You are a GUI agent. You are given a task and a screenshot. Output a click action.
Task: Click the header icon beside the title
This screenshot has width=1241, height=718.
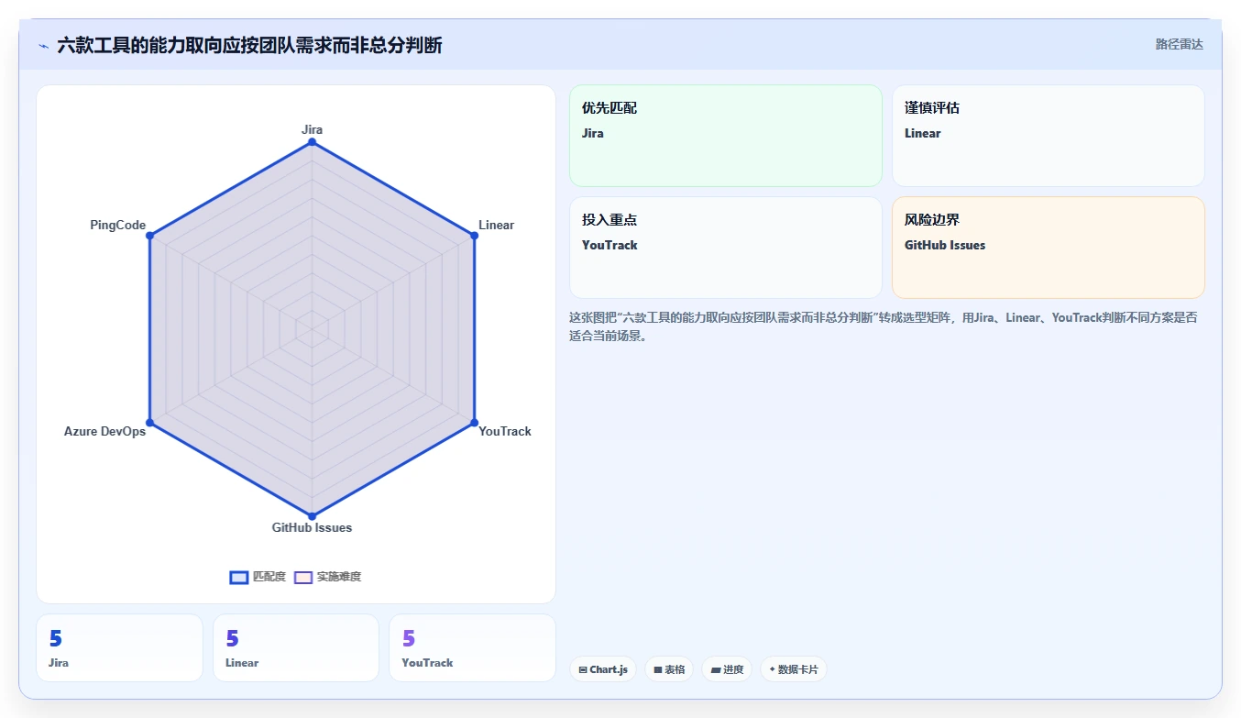coord(43,45)
